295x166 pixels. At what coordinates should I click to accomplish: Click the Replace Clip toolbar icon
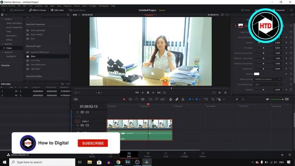[x=163, y=99]
